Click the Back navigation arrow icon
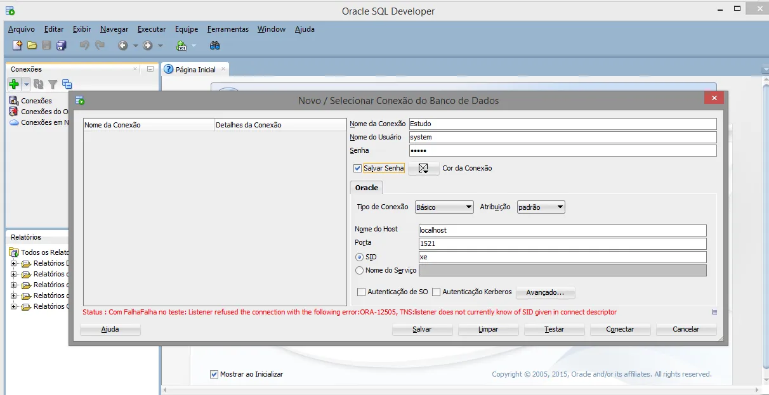The width and height of the screenshot is (769, 395). click(122, 46)
